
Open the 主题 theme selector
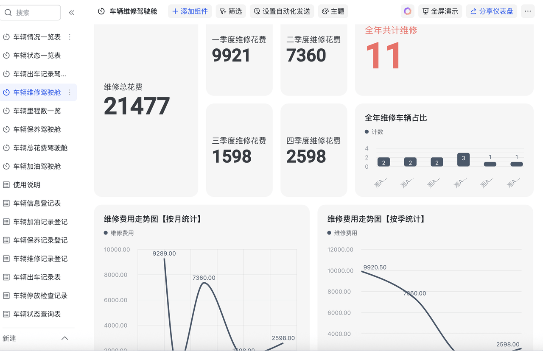click(x=333, y=11)
